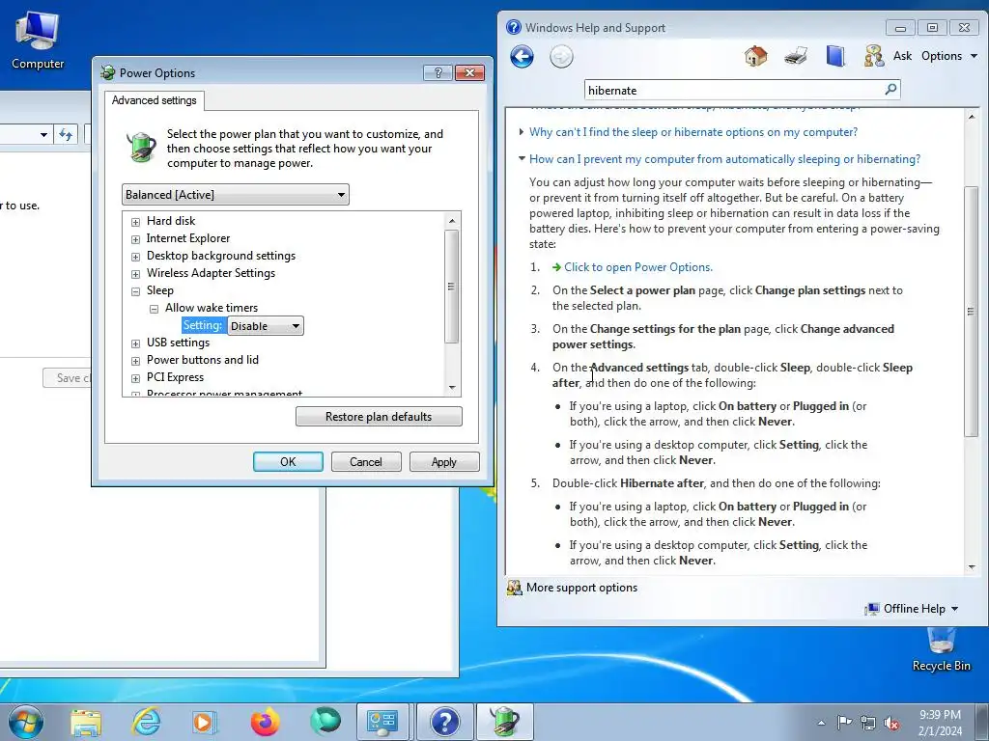989x741 pixels.
Task: Open address dropdown arrow in background window
Action: [x=43, y=134]
